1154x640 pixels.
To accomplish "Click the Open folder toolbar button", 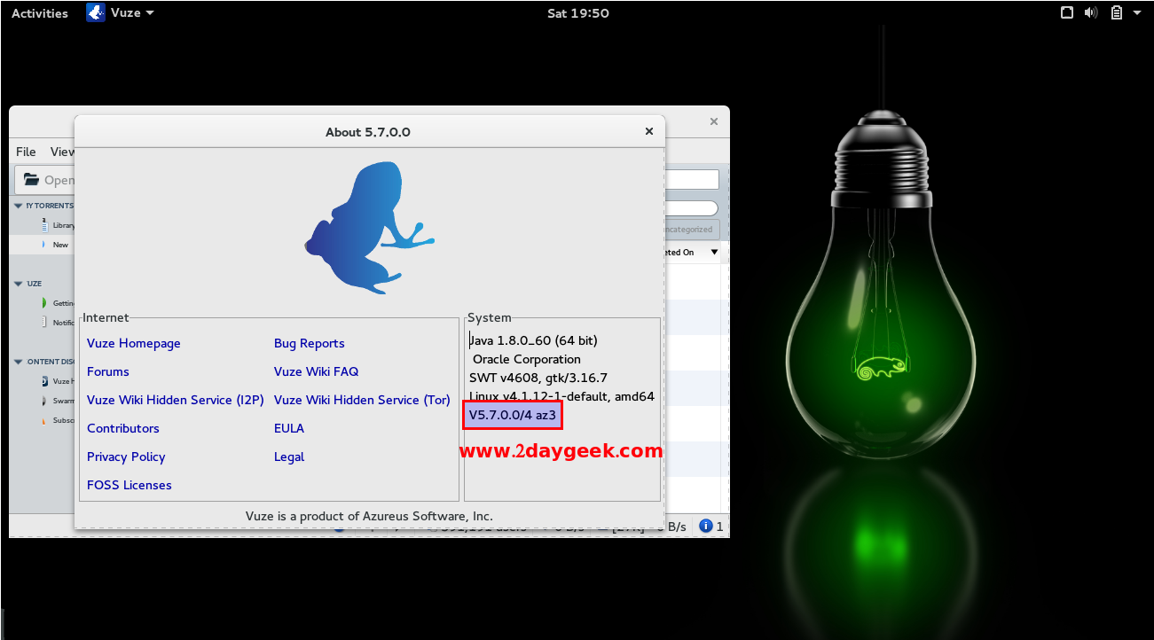I will 45,180.
